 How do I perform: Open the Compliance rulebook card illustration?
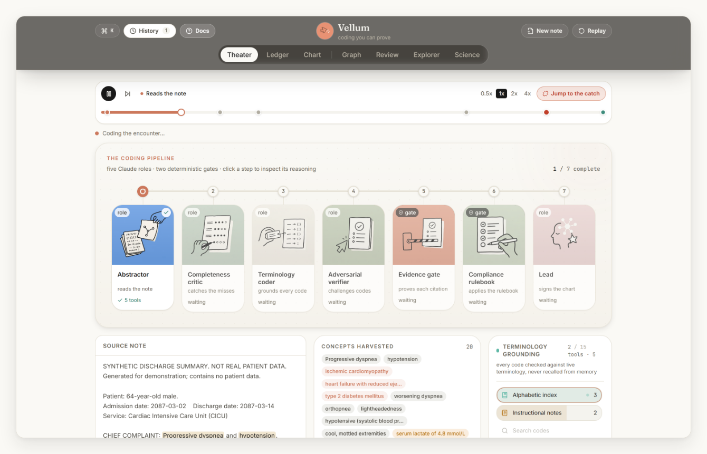pos(494,235)
